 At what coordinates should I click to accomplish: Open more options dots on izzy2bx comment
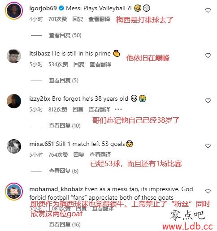[118, 109]
